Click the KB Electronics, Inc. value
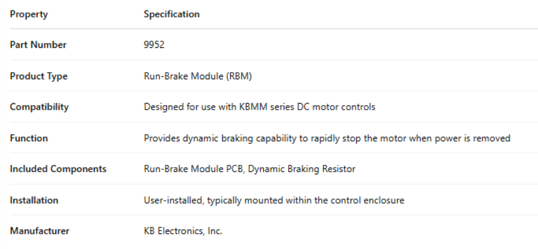538x249 pixels. click(183, 231)
